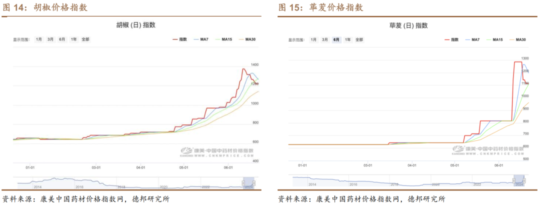Switch 胡椒 chart to 1年 range
Viewport: 540px width, 204px height.
point(73,39)
